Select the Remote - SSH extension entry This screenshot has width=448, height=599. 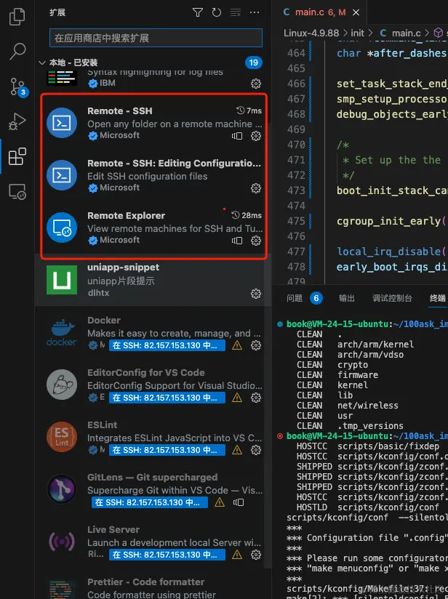153,123
